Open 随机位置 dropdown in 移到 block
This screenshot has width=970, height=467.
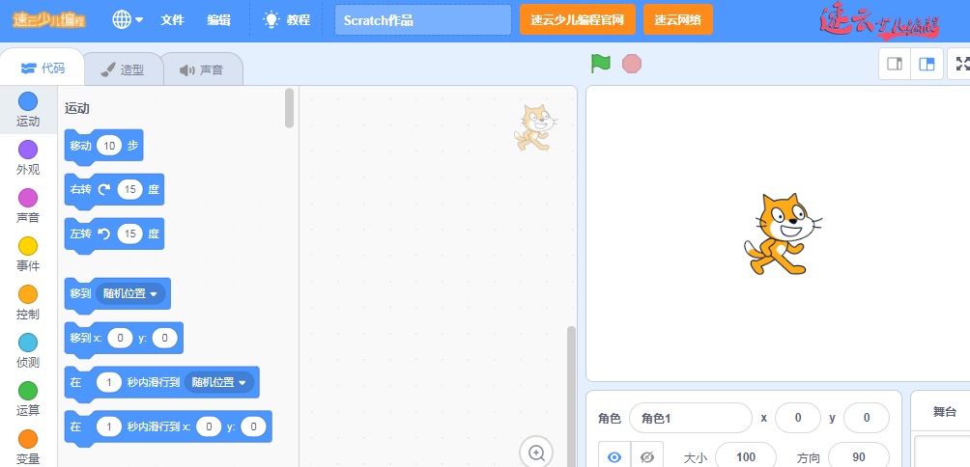pos(130,294)
